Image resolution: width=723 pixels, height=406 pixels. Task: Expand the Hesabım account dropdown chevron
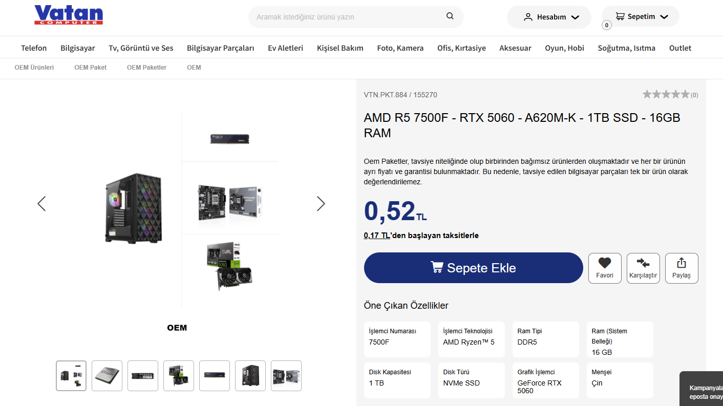click(575, 17)
